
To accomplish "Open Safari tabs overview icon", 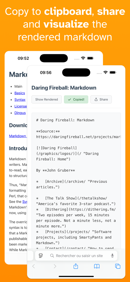I will pyautogui.click(x=118, y=266).
